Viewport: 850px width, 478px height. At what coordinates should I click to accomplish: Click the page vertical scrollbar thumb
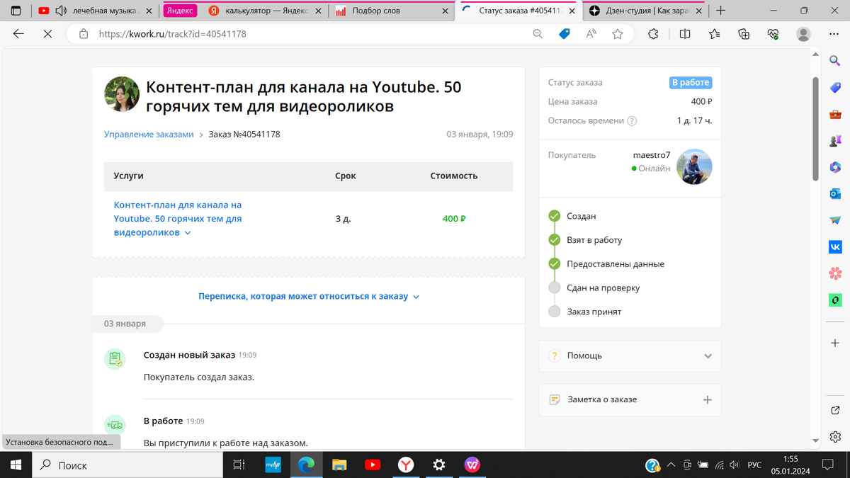[815, 129]
